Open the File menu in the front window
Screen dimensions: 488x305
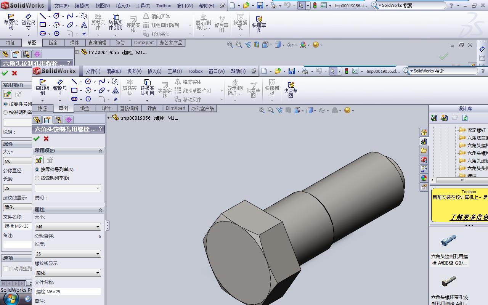[x=93, y=71]
